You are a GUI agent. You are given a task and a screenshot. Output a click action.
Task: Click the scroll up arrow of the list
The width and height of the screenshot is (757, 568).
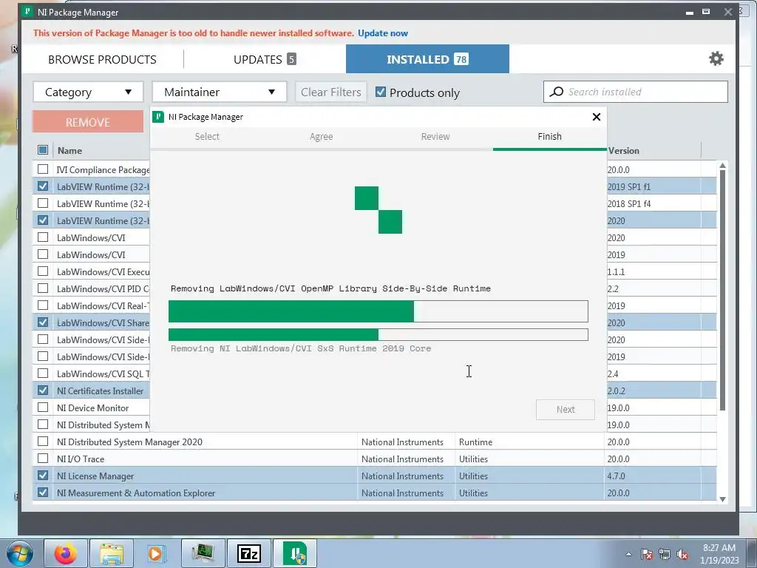point(722,166)
